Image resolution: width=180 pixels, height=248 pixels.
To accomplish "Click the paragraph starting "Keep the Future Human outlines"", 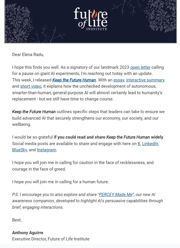I will coord(88,118).
